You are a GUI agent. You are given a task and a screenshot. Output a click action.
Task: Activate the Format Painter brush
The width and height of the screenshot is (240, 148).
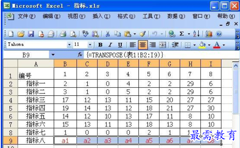(143, 34)
